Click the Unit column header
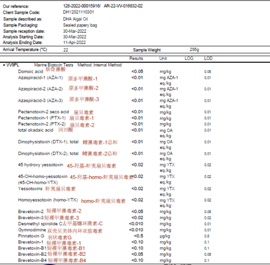 [x=163, y=58]
